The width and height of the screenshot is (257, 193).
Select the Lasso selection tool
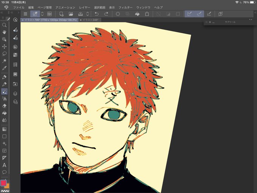coord(4,54)
